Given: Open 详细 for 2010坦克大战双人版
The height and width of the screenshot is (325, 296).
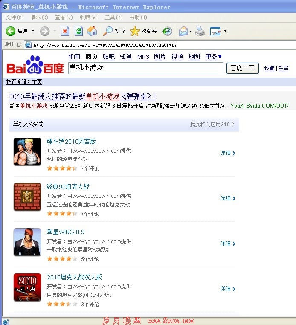Looking at the screenshot, I should [228, 289].
